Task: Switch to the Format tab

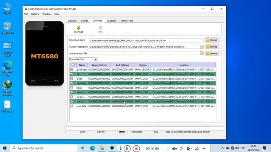Action: [85, 21]
